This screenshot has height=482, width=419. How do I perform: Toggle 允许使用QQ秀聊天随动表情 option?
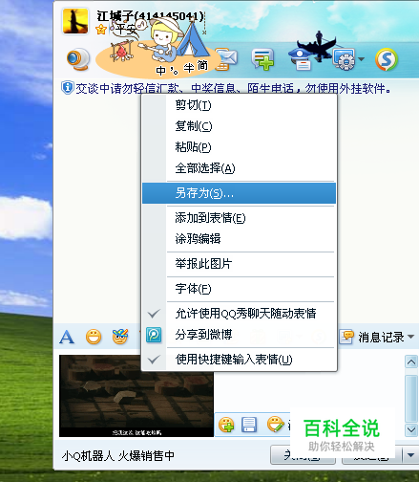click(239, 314)
